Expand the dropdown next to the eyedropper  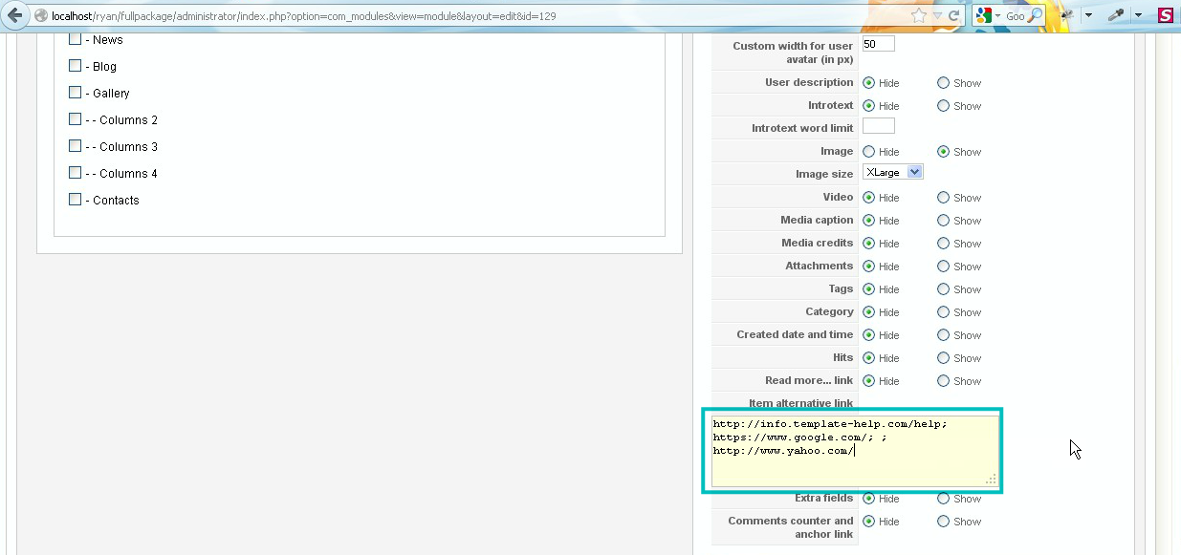pyautogui.click(x=1138, y=16)
